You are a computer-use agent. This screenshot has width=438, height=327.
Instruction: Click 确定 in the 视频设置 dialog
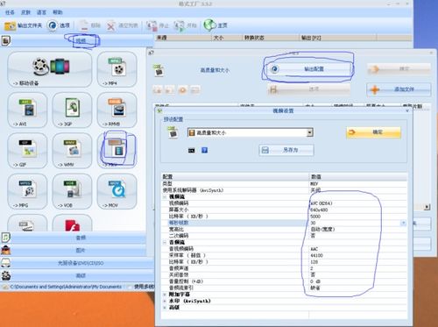tap(373, 132)
